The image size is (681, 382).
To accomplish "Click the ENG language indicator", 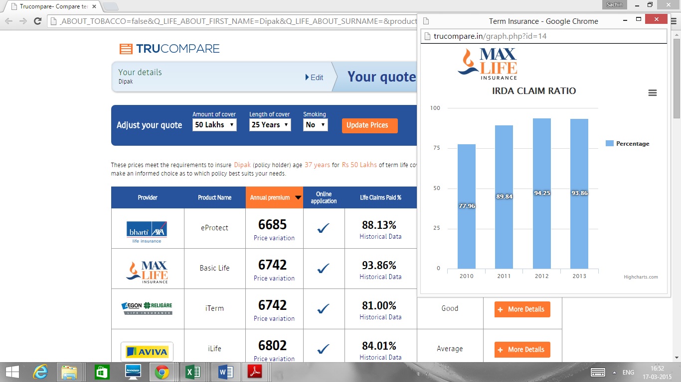I will click(x=628, y=372).
